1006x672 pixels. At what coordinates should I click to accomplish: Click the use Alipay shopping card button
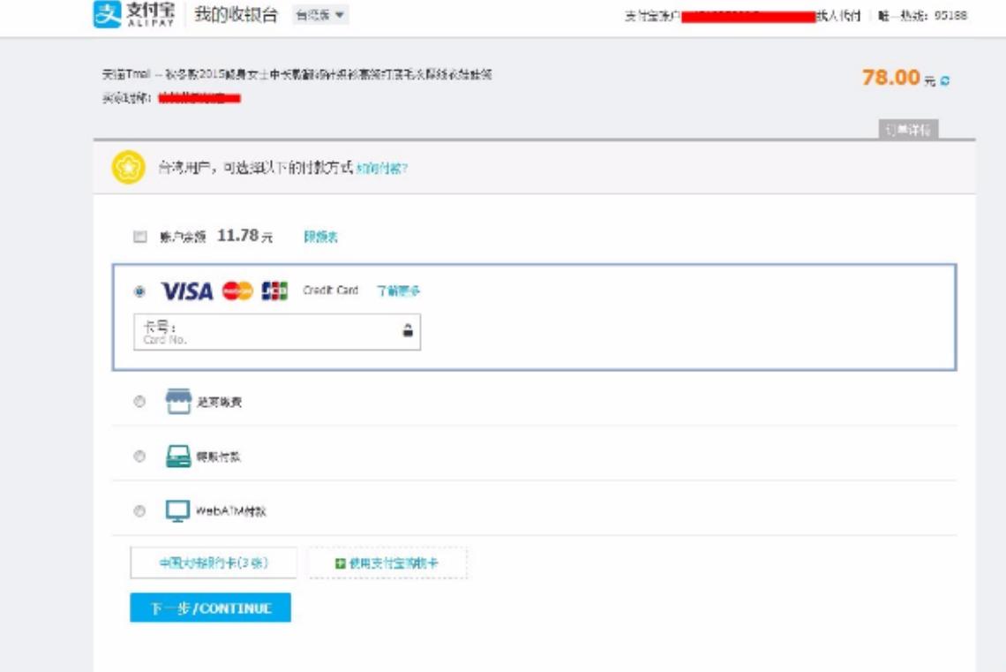coord(388,563)
